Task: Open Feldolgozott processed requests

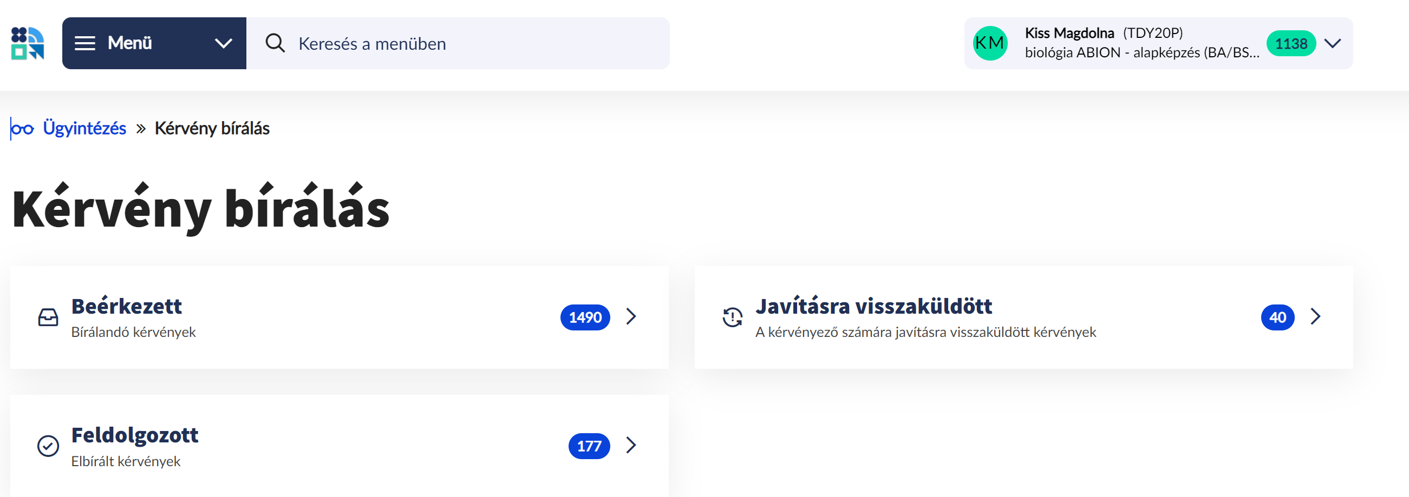Action: coord(134,435)
